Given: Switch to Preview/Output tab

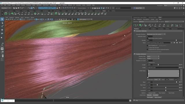Looking at the screenshot, I should coord(145,29).
